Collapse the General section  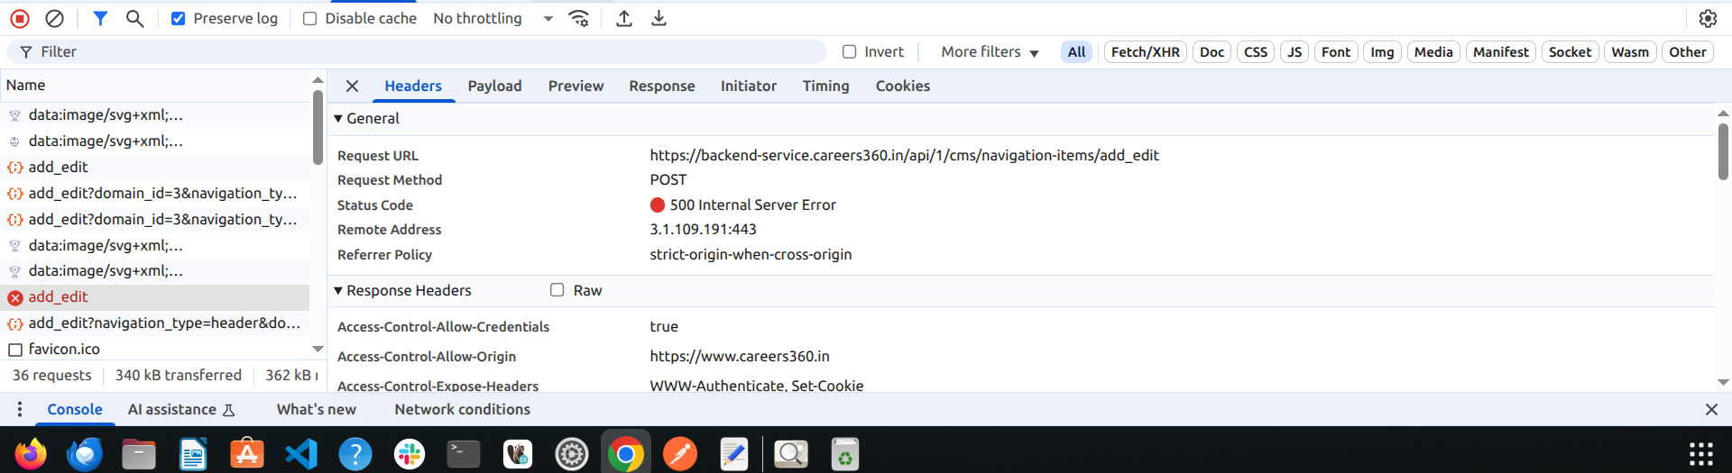point(338,118)
